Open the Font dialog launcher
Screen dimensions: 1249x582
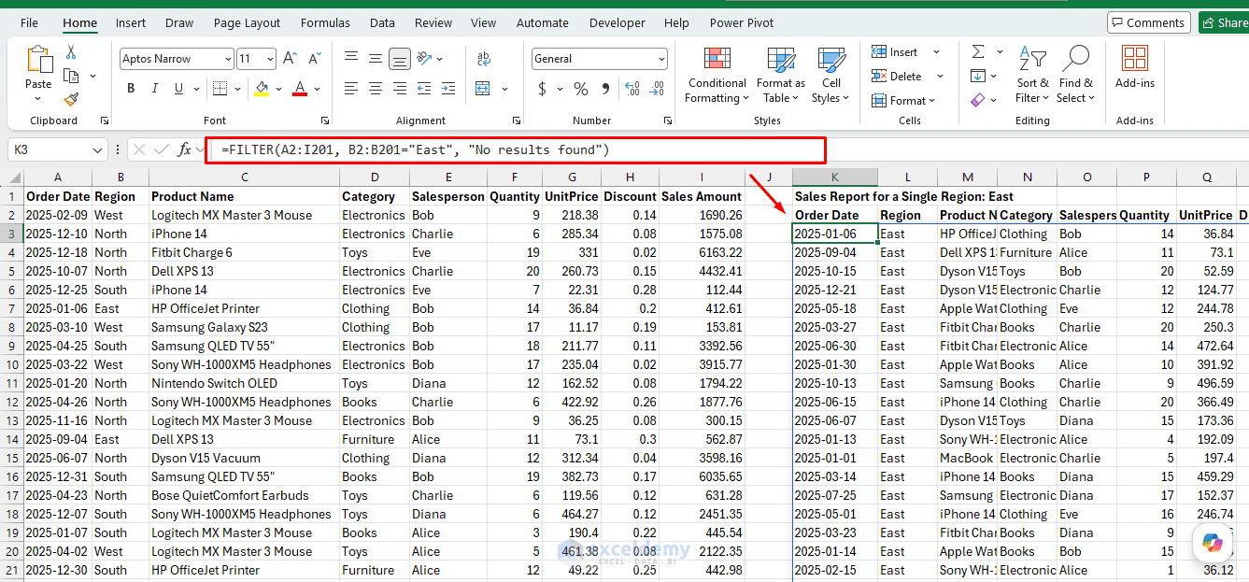(x=325, y=121)
